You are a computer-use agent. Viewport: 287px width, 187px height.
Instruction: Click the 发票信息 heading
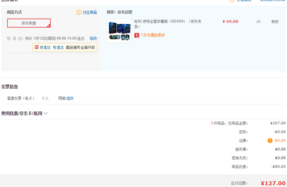point(10,87)
